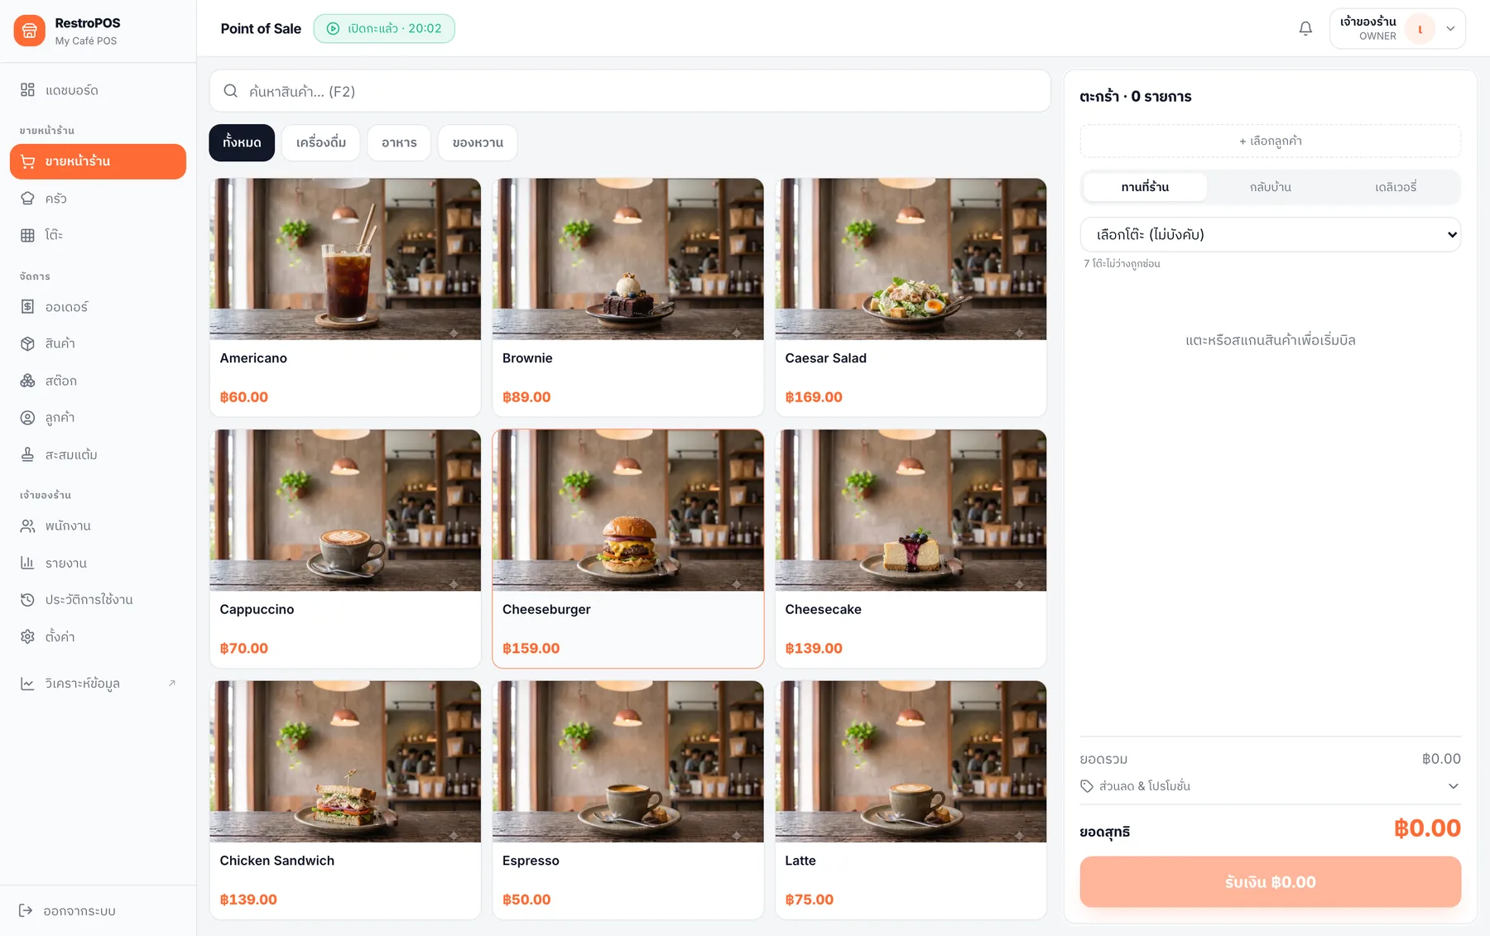The image size is (1490, 936).
Task: Click ออกจากระบบ logout link
Action: click(98, 910)
